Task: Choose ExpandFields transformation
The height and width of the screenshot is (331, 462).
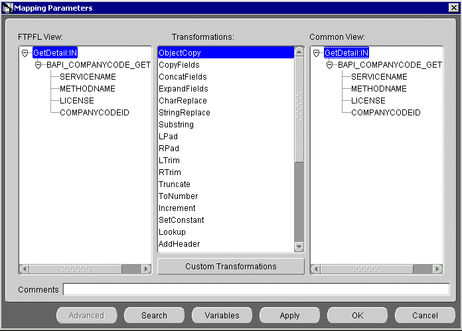Action: pos(226,89)
